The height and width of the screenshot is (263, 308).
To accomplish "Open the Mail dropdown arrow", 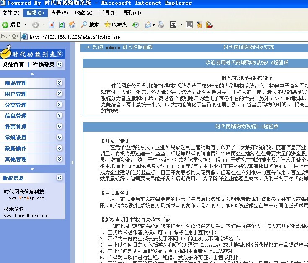I will click(x=154, y=25).
